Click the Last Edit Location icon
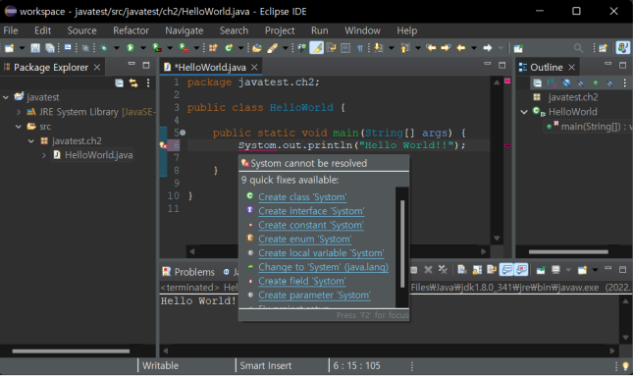This screenshot has width=633, height=376. (431, 48)
